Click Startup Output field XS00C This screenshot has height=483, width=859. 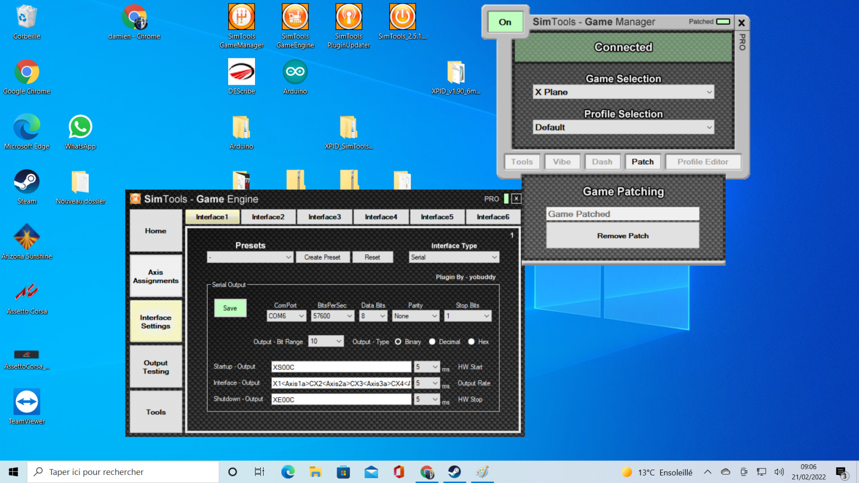(x=341, y=367)
